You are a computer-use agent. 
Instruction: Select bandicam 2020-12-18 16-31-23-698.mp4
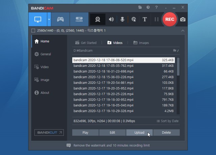coord(124,71)
